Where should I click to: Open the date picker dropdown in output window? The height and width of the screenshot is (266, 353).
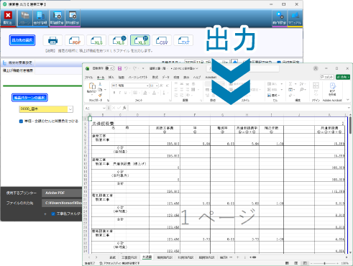[225, 62]
